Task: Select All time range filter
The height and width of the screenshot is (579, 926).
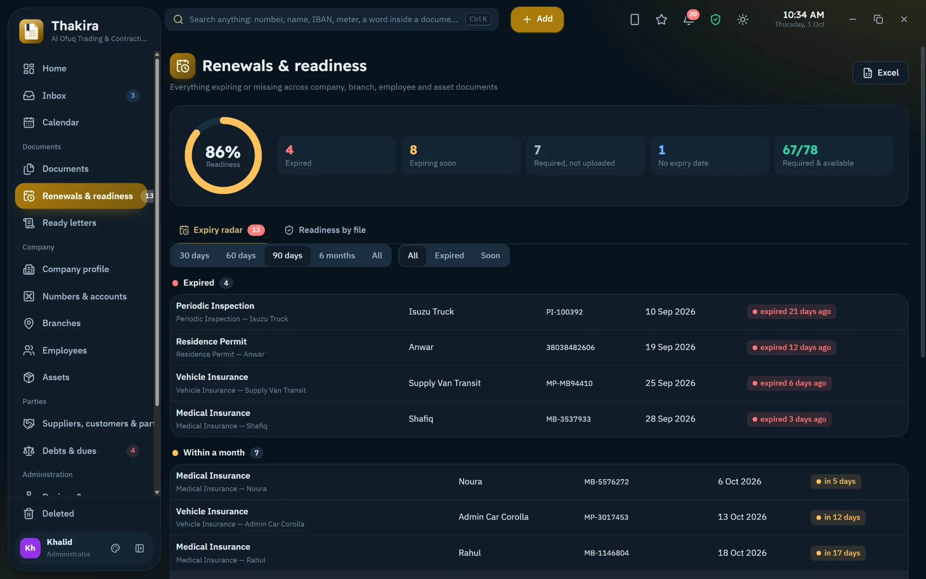Action: pos(377,256)
